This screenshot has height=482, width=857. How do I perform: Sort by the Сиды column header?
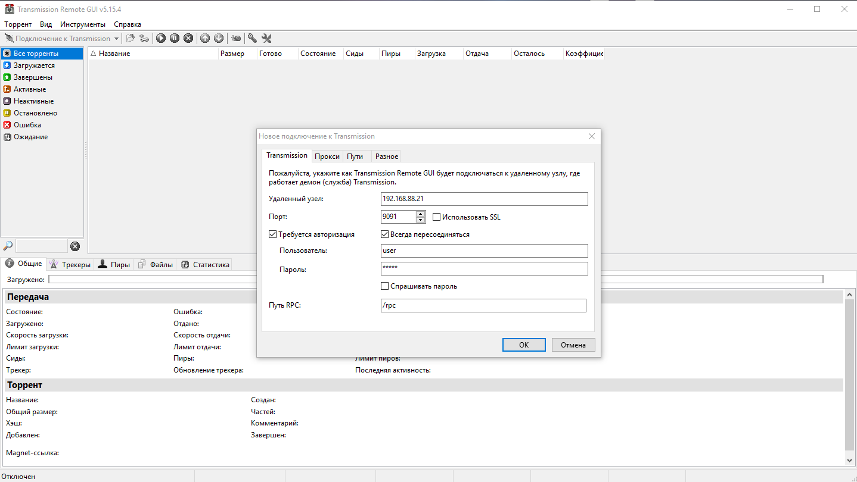[362, 54]
